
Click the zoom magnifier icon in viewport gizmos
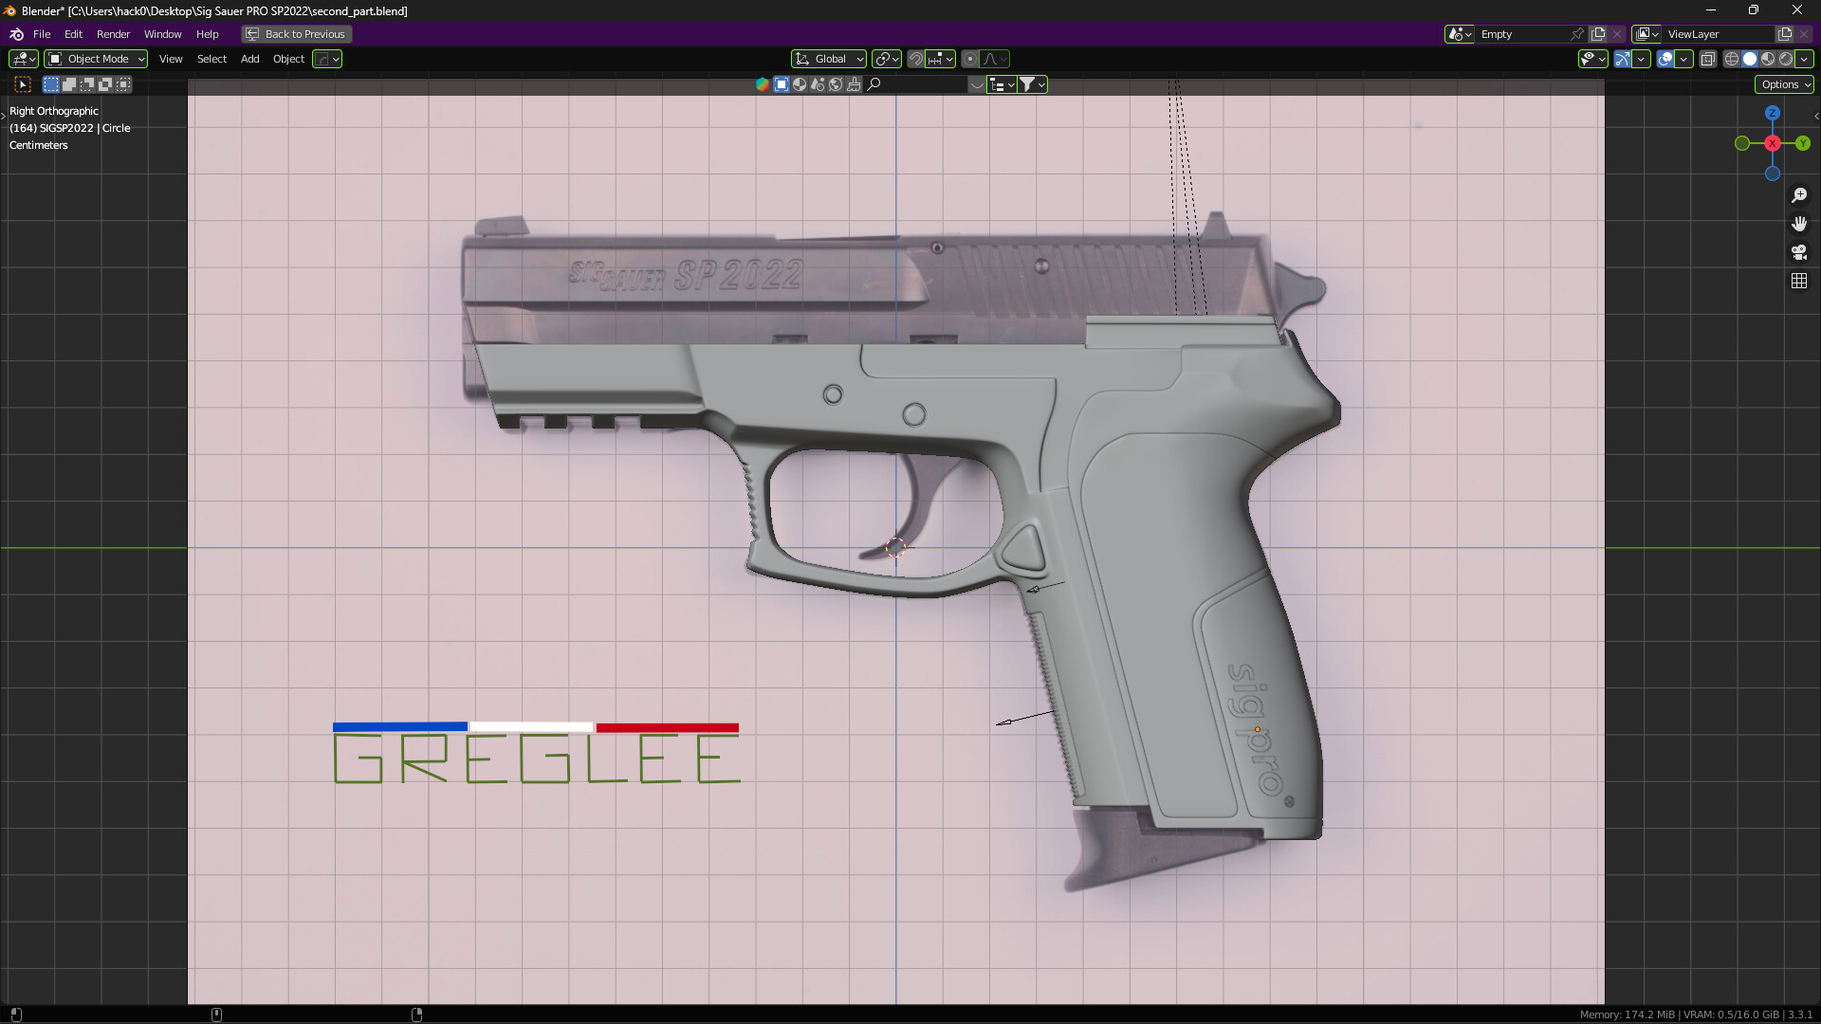click(x=1799, y=195)
